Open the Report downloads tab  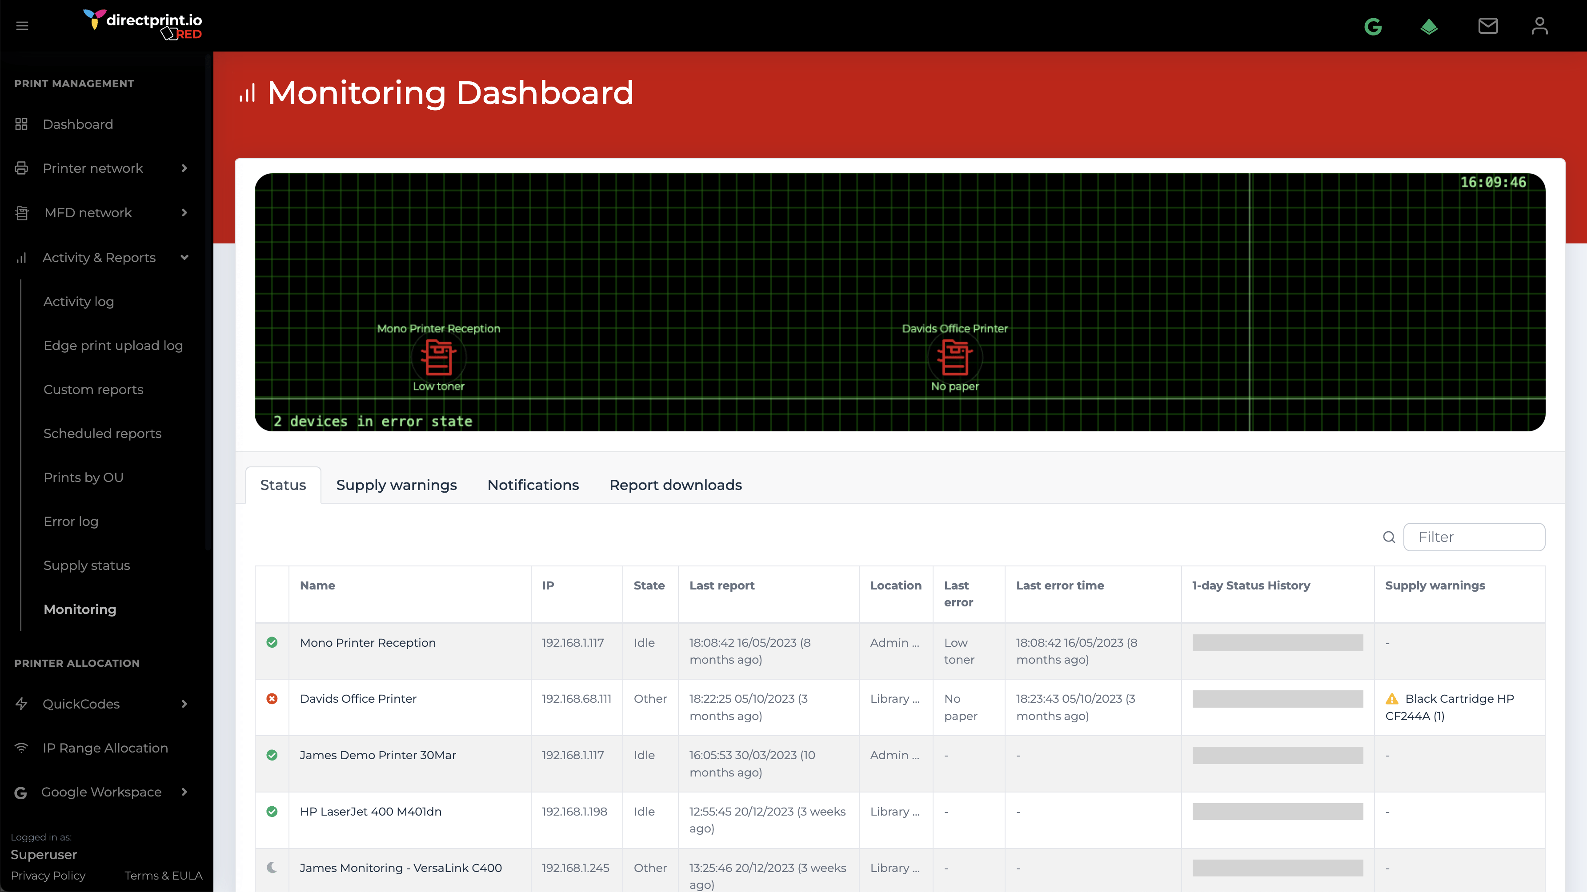pyautogui.click(x=675, y=485)
